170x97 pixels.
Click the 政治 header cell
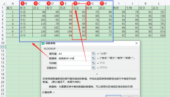coord(106,8)
